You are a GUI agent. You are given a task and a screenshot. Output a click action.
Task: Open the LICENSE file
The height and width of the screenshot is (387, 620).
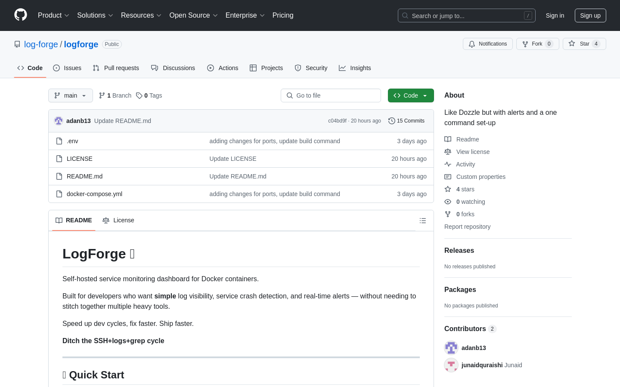tap(80, 159)
